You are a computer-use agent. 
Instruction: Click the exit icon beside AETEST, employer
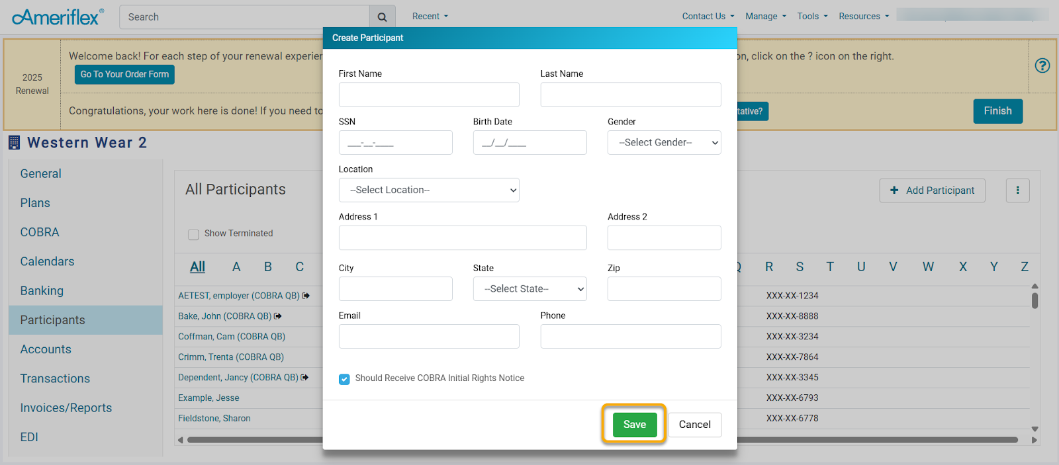pos(306,296)
